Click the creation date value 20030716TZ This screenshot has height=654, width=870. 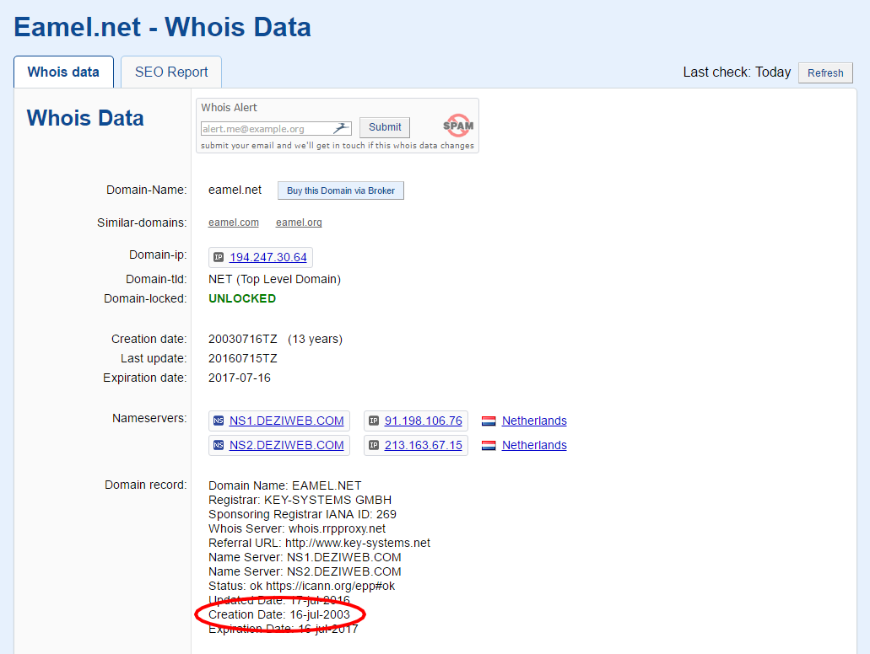click(x=242, y=339)
